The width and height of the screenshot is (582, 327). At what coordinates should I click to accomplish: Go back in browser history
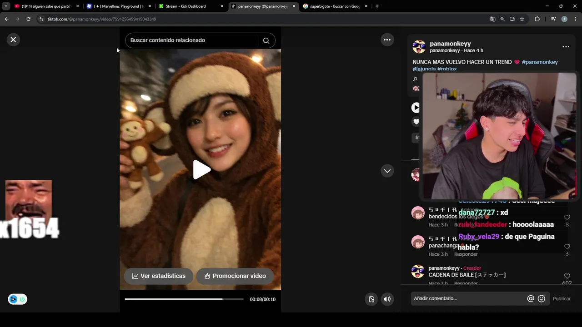[6, 19]
